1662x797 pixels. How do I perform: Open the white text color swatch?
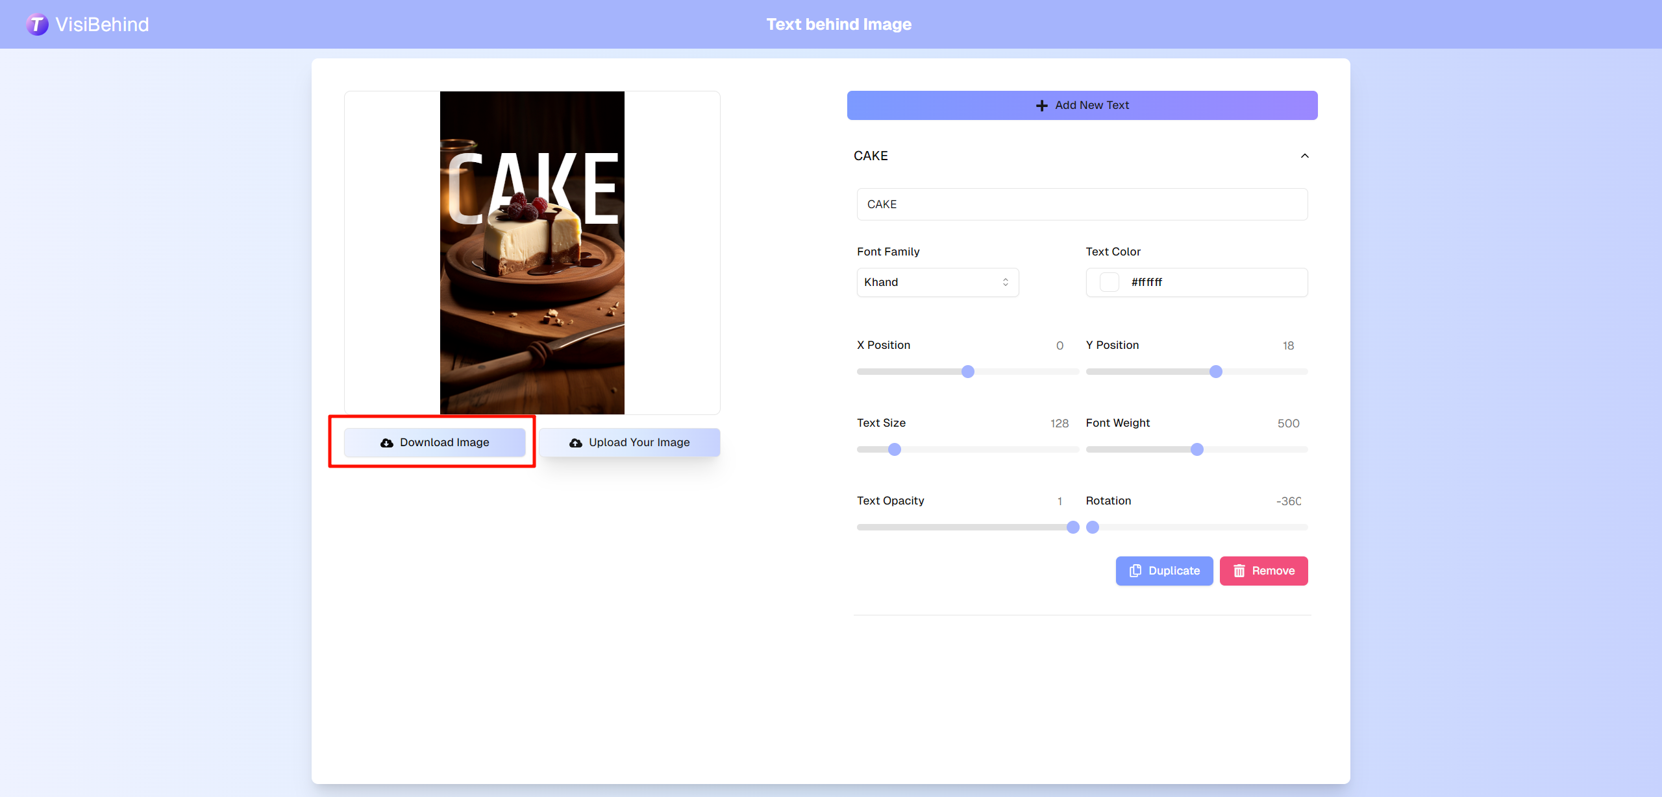pyautogui.click(x=1109, y=282)
